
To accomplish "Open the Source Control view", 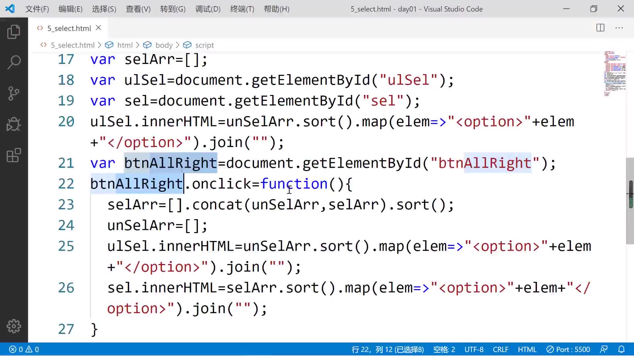I will pyautogui.click(x=14, y=93).
